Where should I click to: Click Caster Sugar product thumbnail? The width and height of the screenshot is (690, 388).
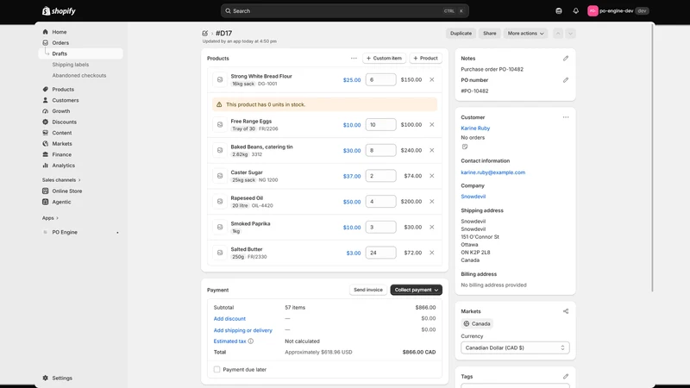coord(220,176)
